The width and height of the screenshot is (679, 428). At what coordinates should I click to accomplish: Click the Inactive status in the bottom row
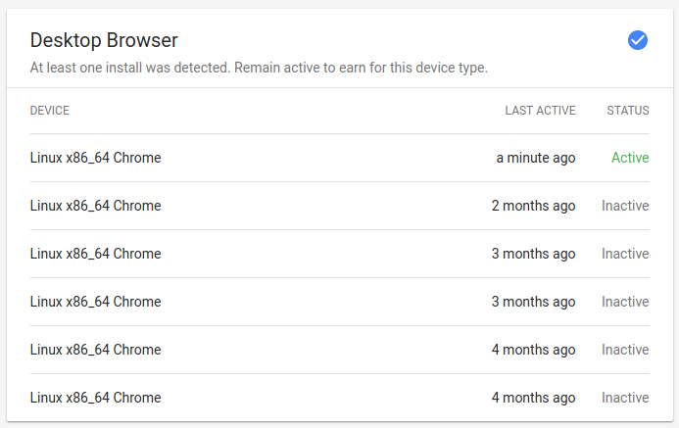coord(625,398)
